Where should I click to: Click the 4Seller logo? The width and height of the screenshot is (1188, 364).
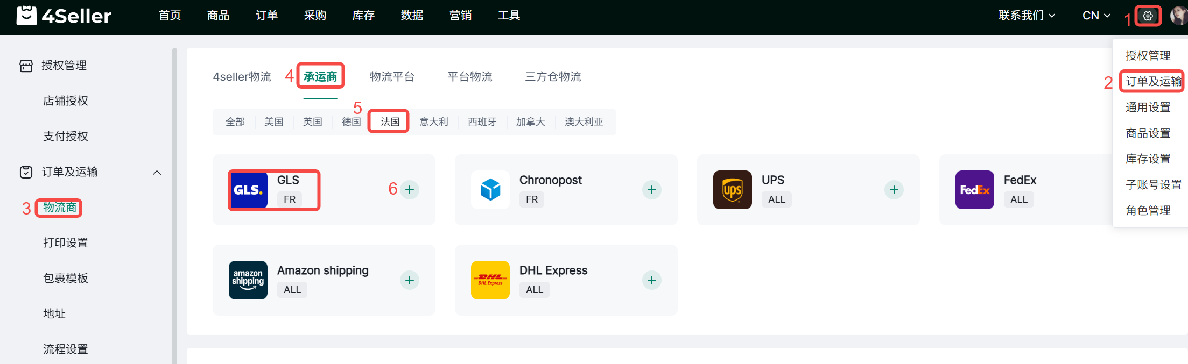[x=64, y=16]
